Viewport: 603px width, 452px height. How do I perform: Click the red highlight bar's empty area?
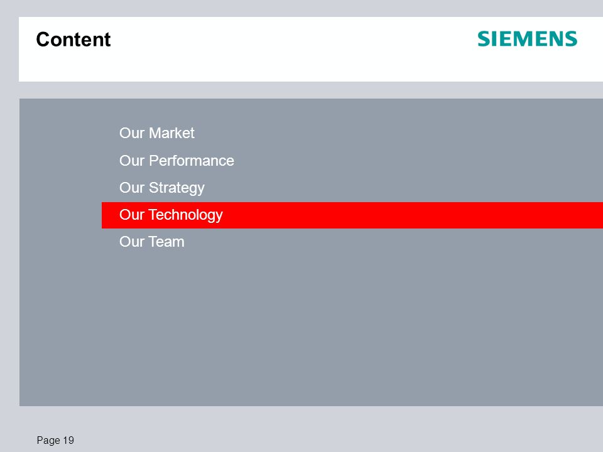411,215
